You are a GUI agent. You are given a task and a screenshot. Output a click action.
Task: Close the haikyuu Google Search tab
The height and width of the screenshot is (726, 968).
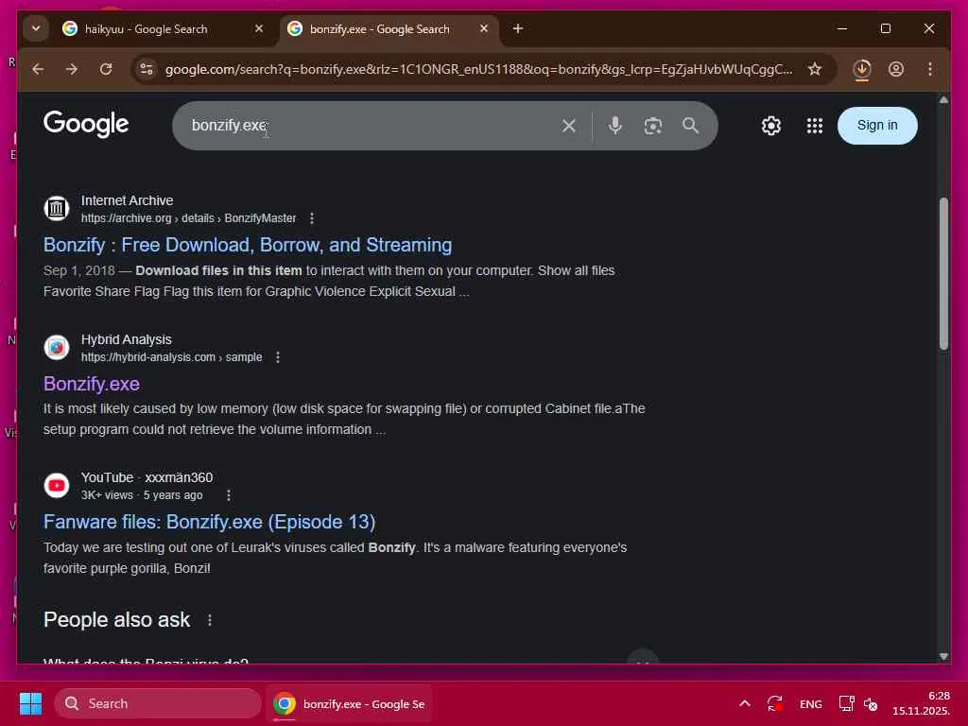pyautogui.click(x=259, y=28)
